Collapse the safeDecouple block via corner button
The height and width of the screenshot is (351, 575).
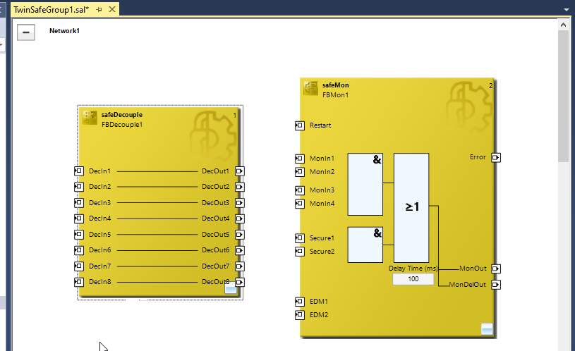click(231, 288)
